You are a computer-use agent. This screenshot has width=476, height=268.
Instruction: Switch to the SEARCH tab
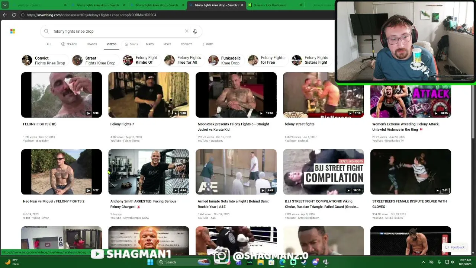coord(69,44)
